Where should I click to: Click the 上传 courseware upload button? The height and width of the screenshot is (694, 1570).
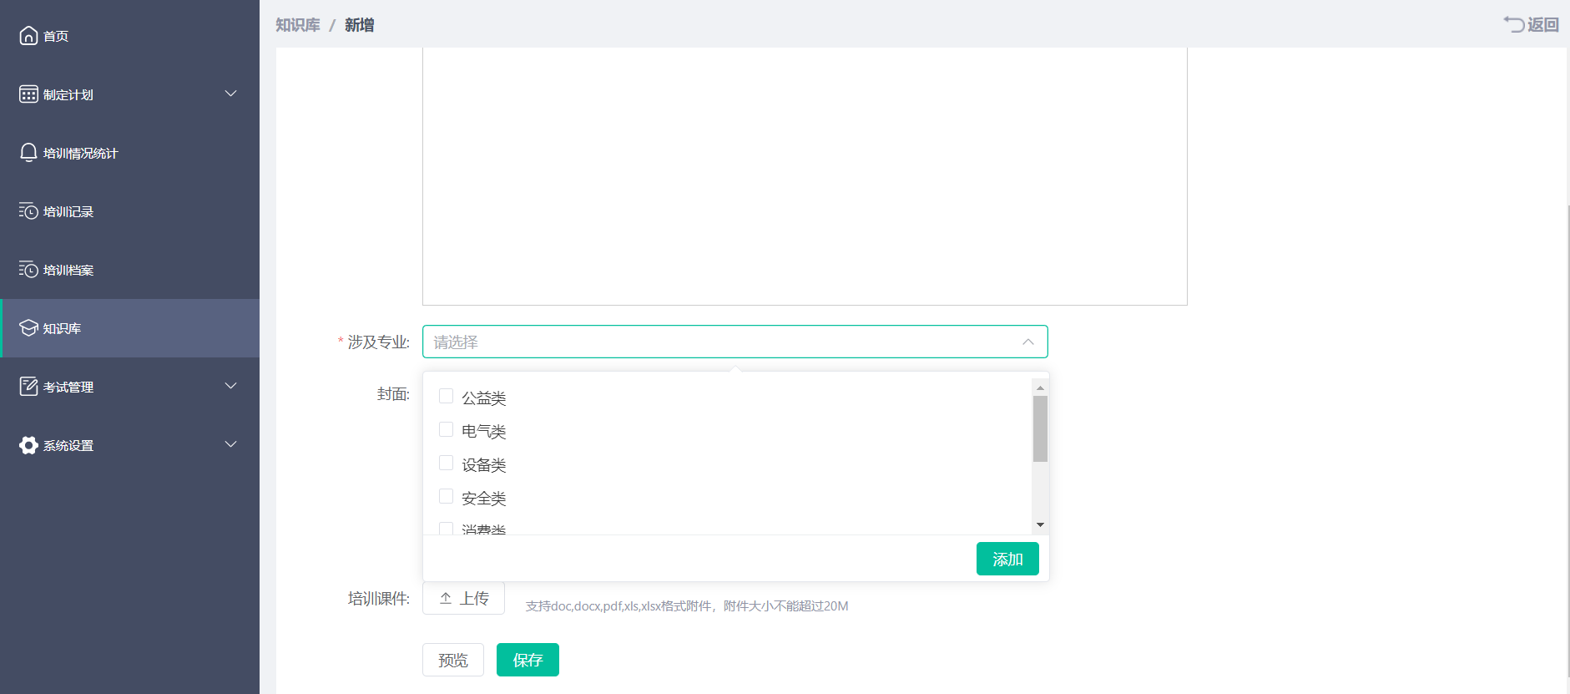pos(463,598)
